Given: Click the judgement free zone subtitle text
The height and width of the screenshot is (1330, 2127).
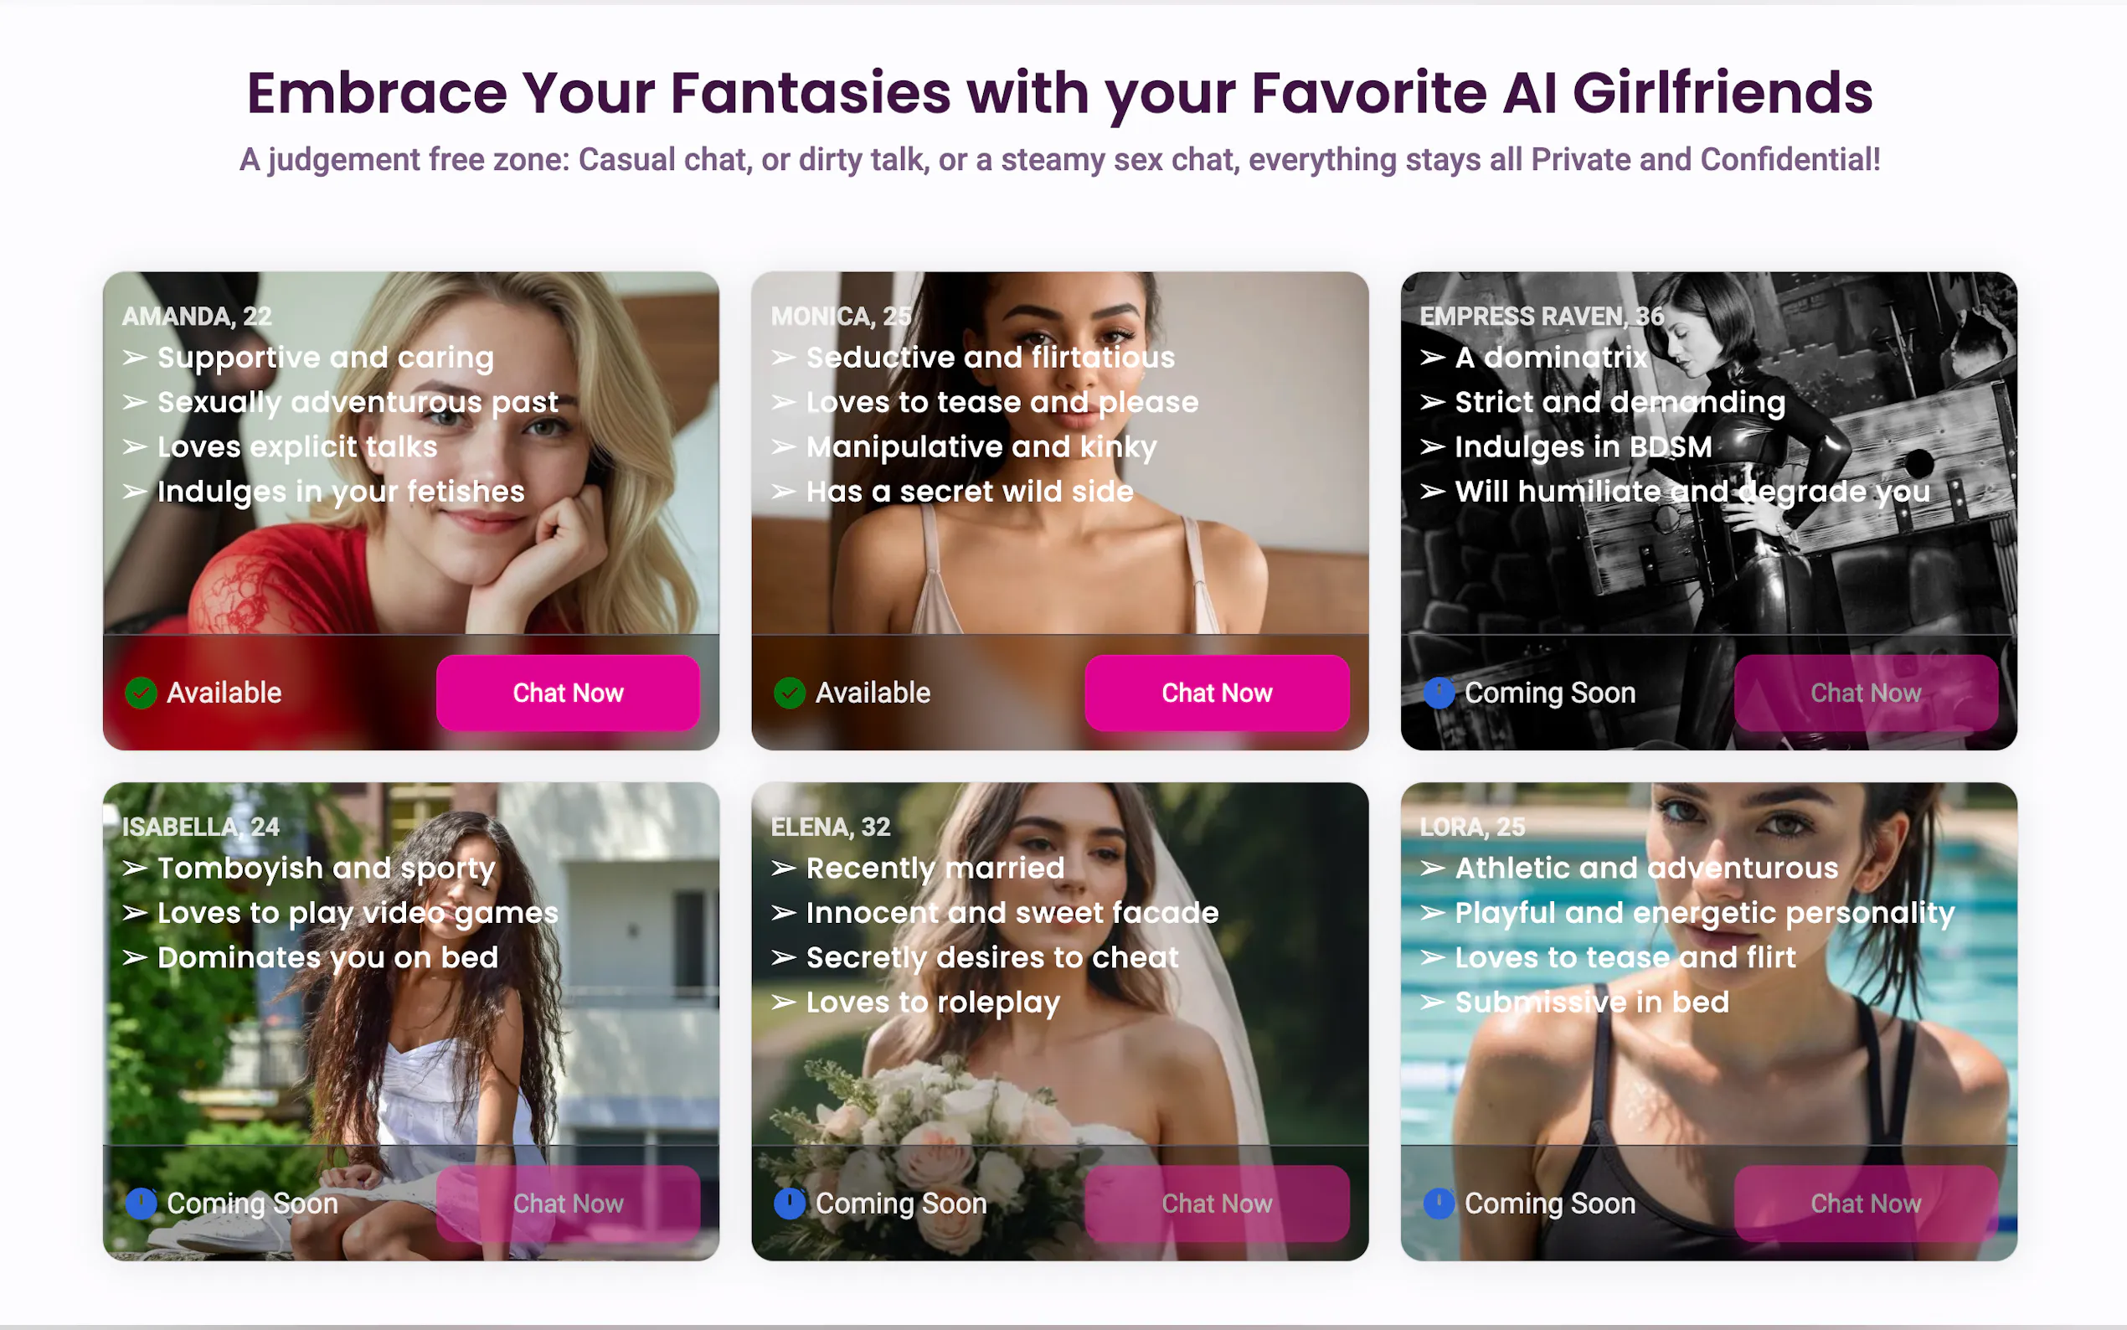Looking at the screenshot, I should [x=1059, y=160].
